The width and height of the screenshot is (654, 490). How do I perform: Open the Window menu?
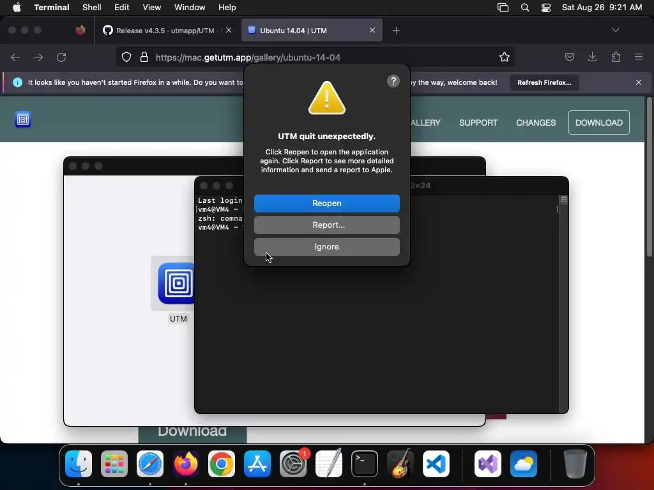click(190, 8)
